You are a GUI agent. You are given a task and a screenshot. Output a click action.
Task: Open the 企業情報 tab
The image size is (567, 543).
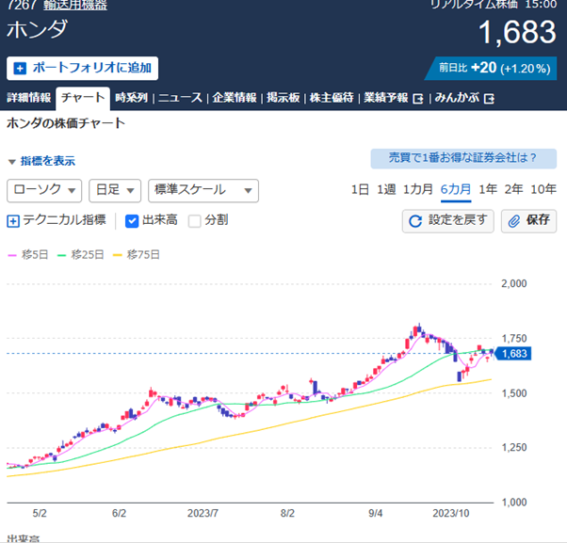(x=235, y=98)
